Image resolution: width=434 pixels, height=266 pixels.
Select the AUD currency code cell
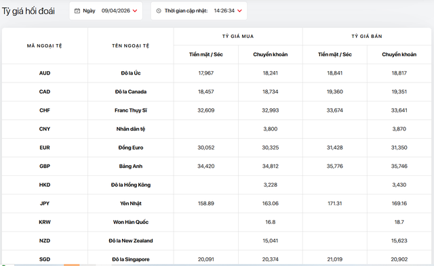tap(45, 73)
